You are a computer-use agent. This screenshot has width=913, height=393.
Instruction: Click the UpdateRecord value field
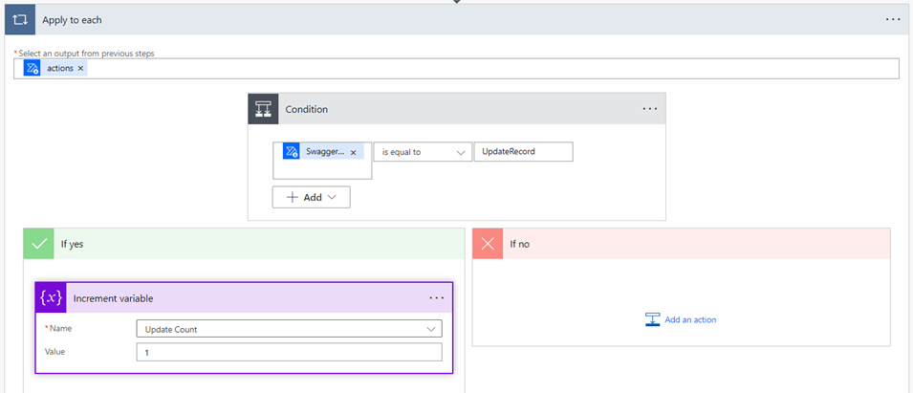(522, 152)
